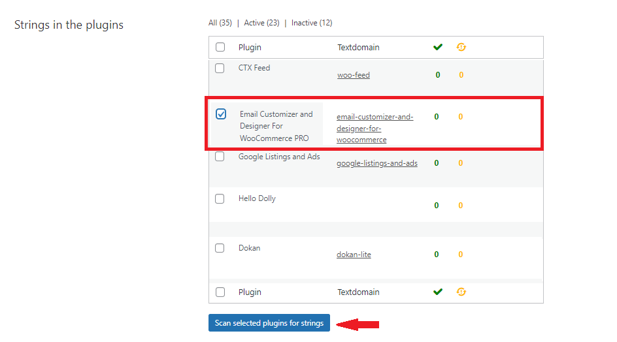Image resolution: width=617 pixels, height=342 pixels.
Task: Filter by Inactive (12) plugins
Action: coord(312,23)
